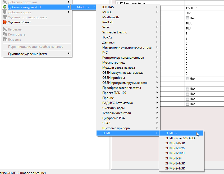Choose ЭНМВ-1-4/3R module
Screen dimensions: 224x174
(x=181, y=163)
